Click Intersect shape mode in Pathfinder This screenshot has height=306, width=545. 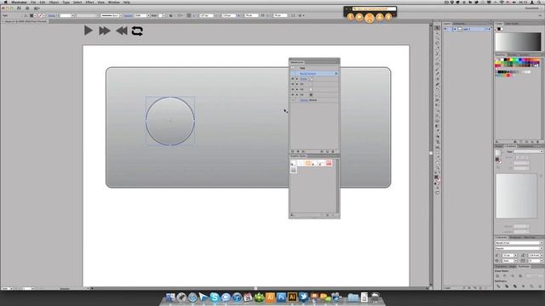click(513, 275)
